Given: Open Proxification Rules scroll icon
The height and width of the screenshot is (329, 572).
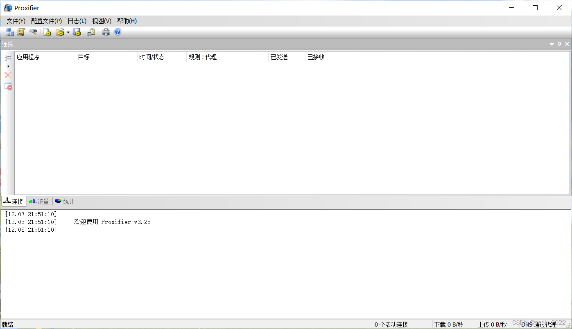Looking at the screenshot, I should pos(21,32).
